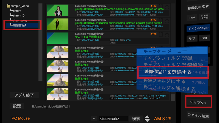The width and height of the screenshot is (219, 123).
Task: Choose チャプタフォルダ 登録解除 menu entry
Action: click(173, 65)
